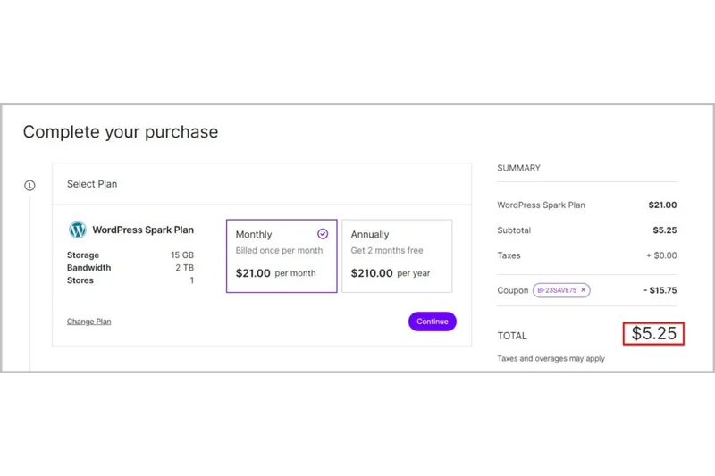Screen dimensions: 715x476
Task: Open the Change Plan link
Action: [x=88, y=322]
